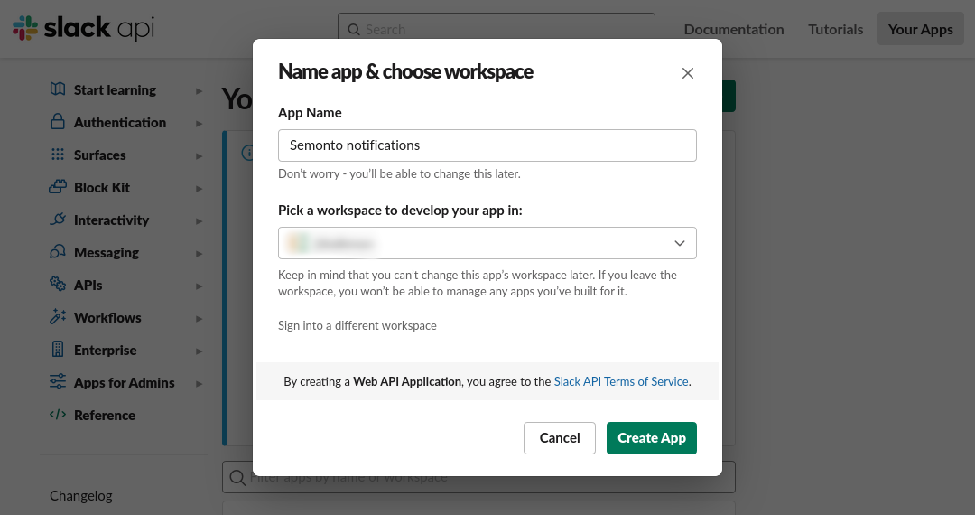Click the Start learning book icon
This screenshot has height=515, width=975.
click(x=58, y=89)
